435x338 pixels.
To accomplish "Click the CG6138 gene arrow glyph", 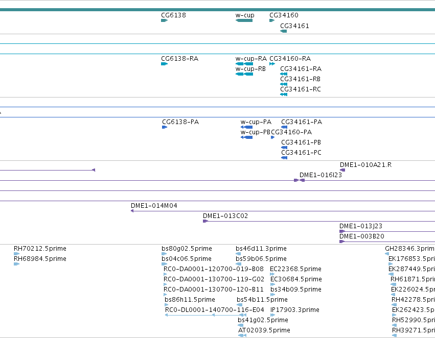I will (x=164, y=20).
